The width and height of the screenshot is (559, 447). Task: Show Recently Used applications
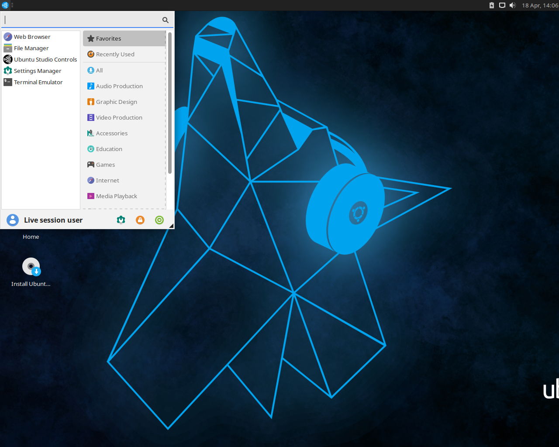tap(124, 54)
